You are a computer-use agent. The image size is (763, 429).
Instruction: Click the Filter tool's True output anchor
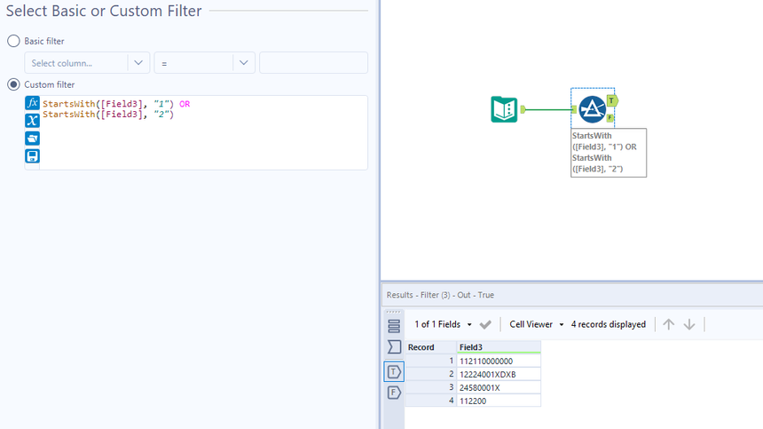pyautogui.click(x=612, y=100)
